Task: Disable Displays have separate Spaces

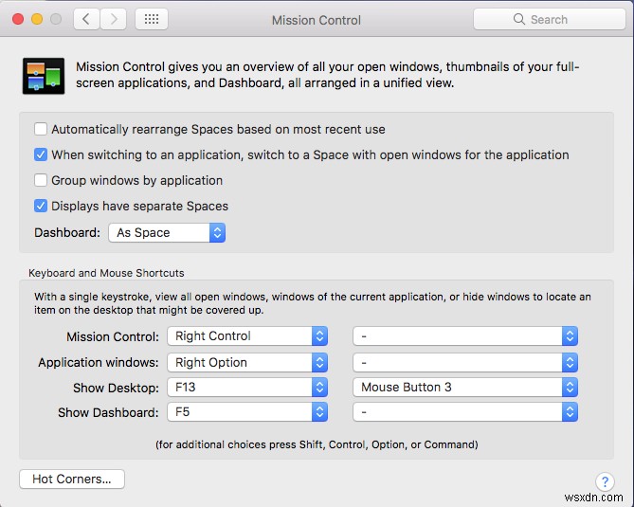Action: point(41,206)
